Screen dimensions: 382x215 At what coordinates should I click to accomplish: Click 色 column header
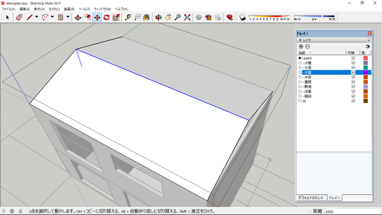[x=365, y=53]
